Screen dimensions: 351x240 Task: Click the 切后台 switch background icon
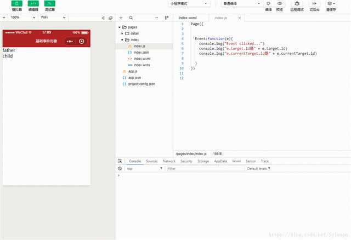(314, 4)
